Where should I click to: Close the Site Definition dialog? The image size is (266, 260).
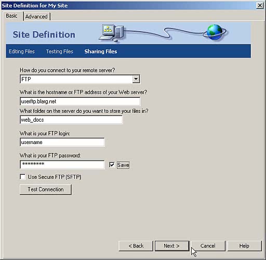(260, 6)
